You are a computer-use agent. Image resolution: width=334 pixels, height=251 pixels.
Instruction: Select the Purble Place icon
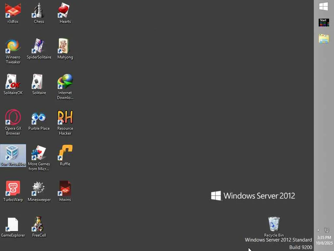click(x=39, y=120)
